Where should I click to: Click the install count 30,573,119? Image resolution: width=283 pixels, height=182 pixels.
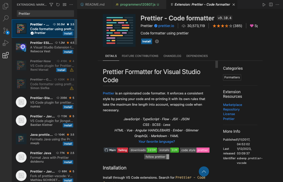tap(196, 26)
